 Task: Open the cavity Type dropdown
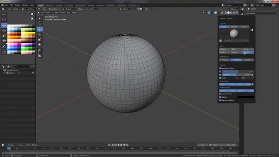(x=247, y=78)
